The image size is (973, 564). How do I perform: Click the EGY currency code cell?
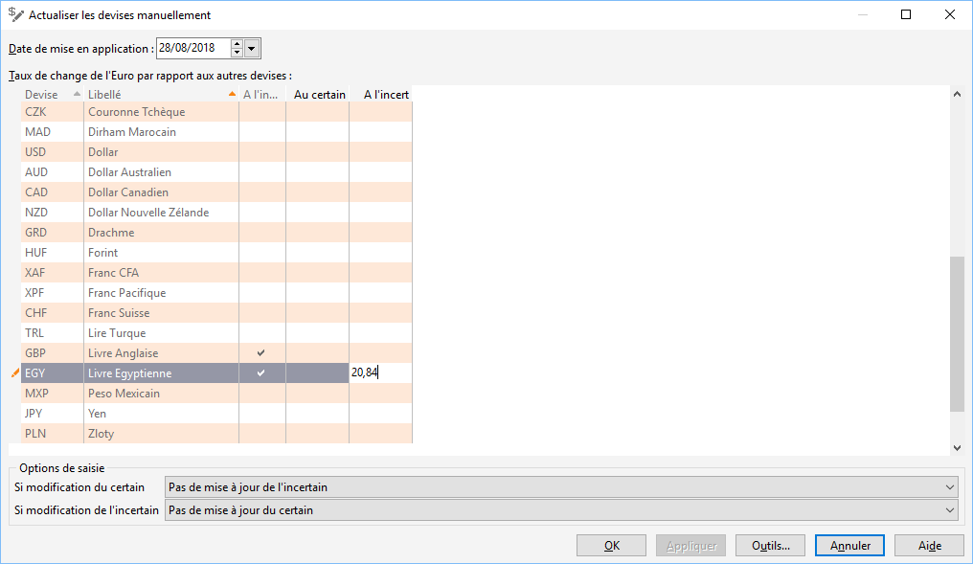(52, 372)
